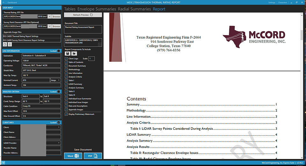
Task: Clear the Survey Point Clearance file path
Action: (50, 26)
